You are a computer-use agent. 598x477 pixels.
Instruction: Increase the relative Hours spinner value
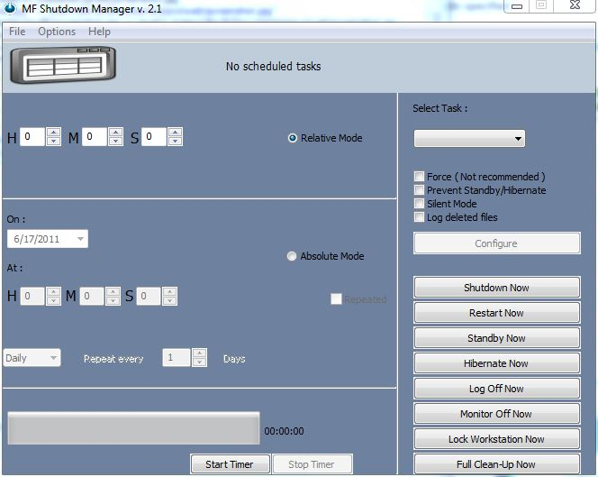[x=53, y=133]
